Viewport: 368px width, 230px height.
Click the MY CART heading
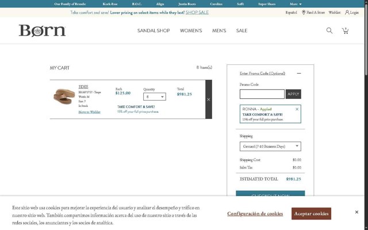(59, 68)
